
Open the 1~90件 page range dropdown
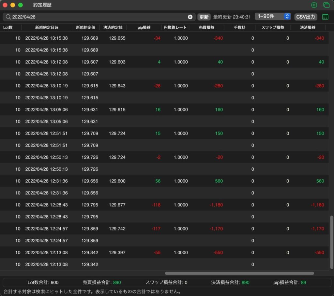[273, 16]
